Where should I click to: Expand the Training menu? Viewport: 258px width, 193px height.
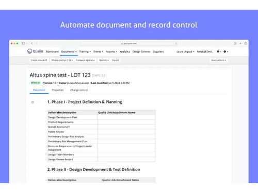(x=85, y=51)
